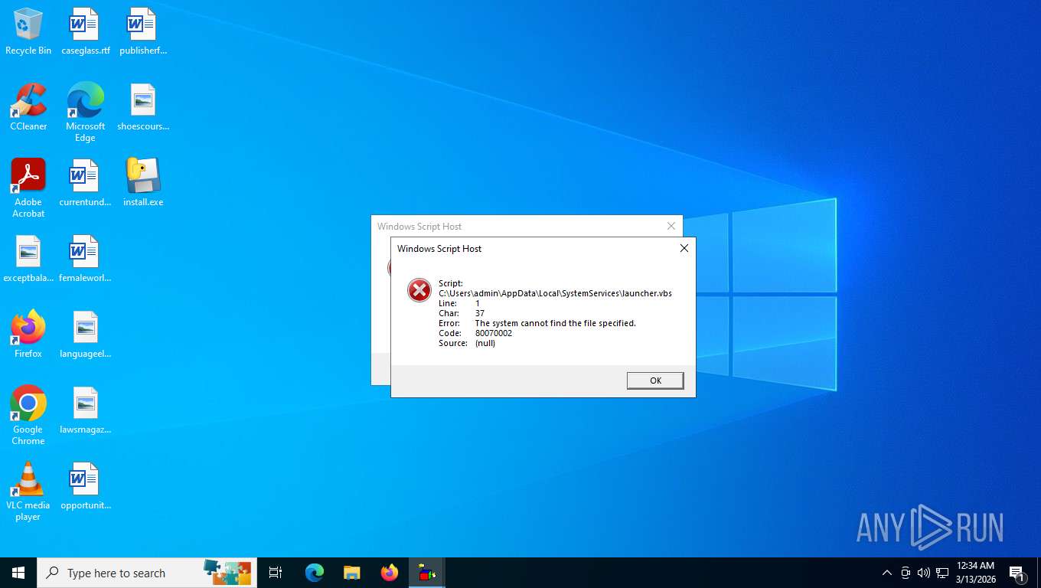1041x588 pixels.
Task: Switch to the running script app on taskbar
Action: tap(427, 573)
